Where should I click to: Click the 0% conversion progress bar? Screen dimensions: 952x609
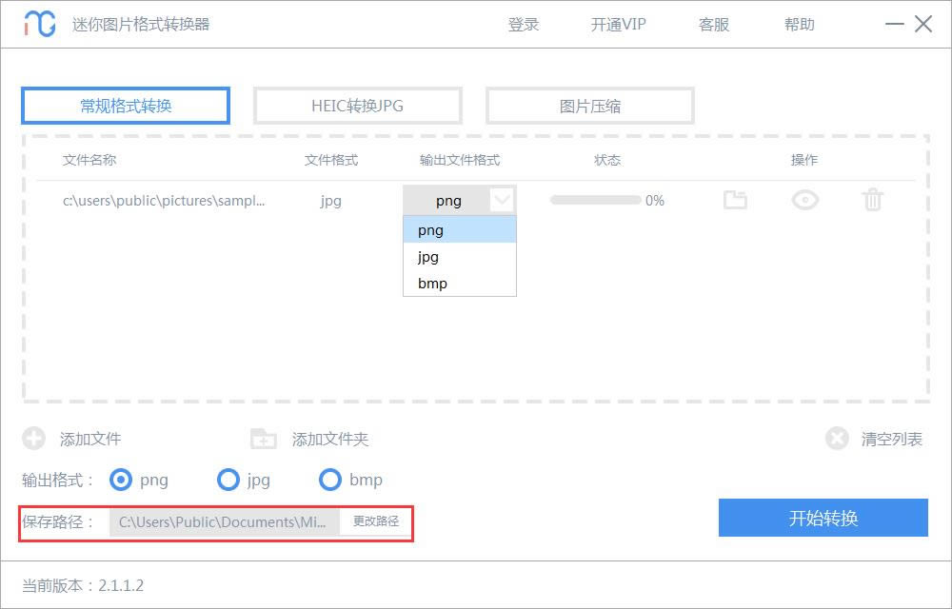point(596,200)
